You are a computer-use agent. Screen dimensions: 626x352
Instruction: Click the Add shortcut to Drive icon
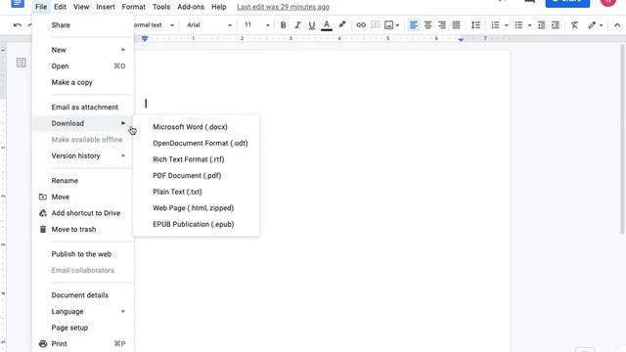click(x=43, y=213)
